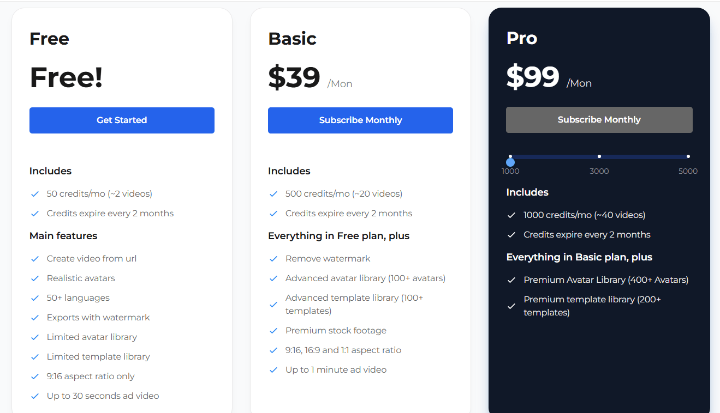
Task: Click the checkmark beside "Premium Avatar Library"
Action: [x=511, y=280]
